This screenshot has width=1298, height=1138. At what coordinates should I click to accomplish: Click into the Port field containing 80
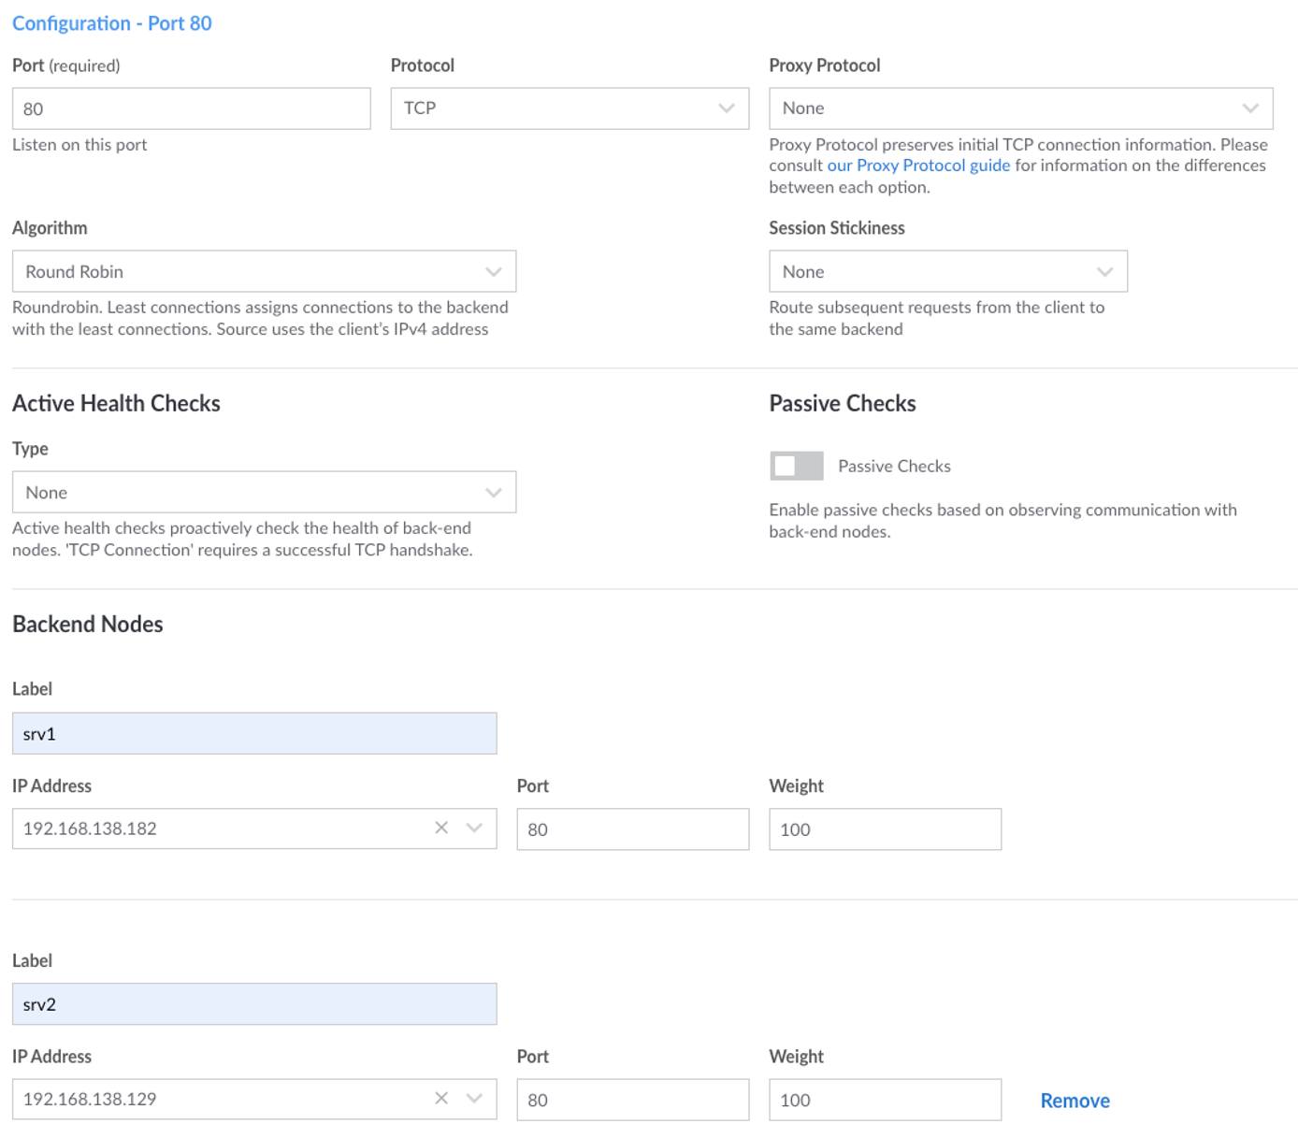(191, 108)
